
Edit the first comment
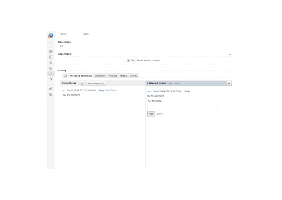click(107, 90)
